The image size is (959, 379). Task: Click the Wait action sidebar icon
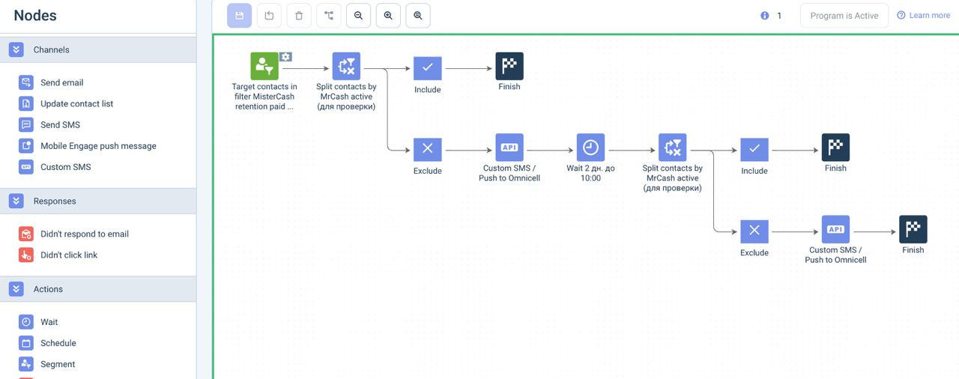pos(26,321)
